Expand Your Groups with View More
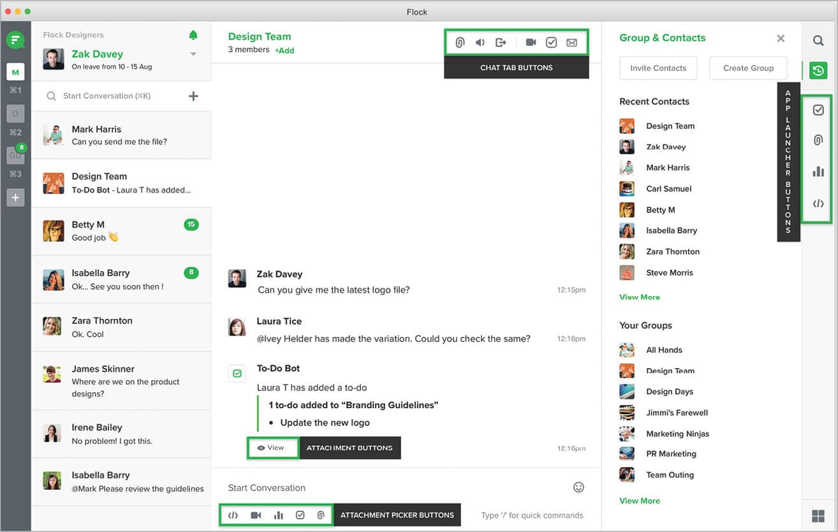Viewport: 838px width, 532px height. [639, 501]
